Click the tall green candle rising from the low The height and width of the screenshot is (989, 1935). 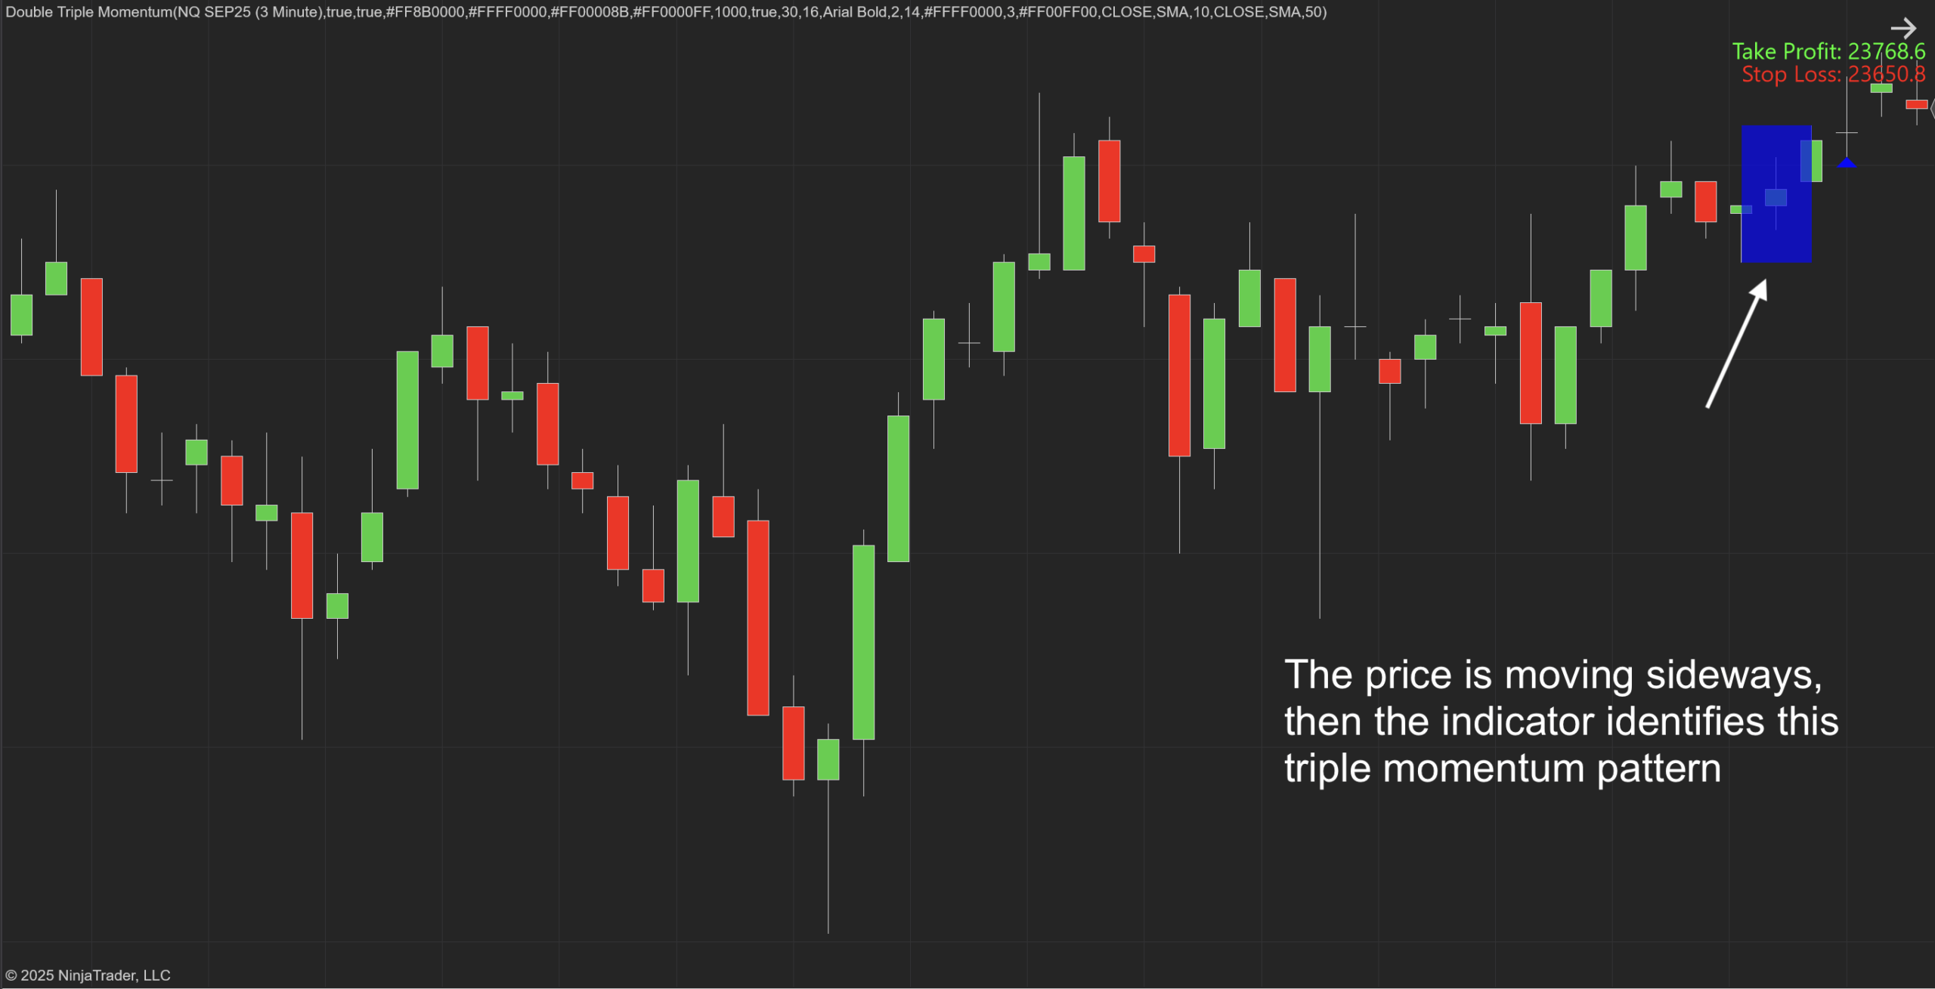(x=863, y=641)
